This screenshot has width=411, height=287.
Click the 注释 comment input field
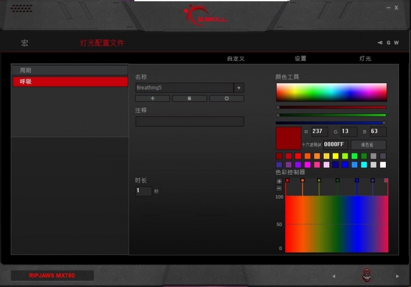(x=190, y=122)
